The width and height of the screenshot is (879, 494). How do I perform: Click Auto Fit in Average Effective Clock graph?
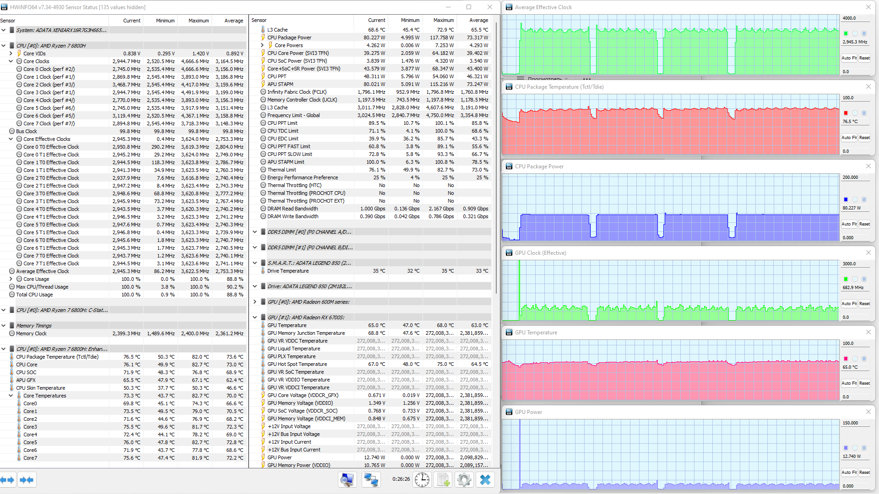coord(849,58)
